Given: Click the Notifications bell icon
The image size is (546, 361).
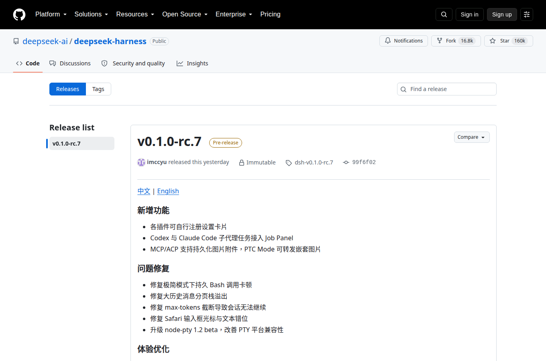Looking at the screenshot, I should (388, 41).
